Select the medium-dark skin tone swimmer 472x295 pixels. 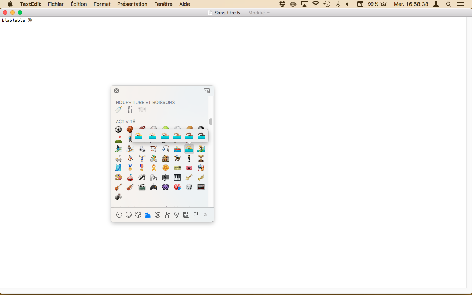189,136
